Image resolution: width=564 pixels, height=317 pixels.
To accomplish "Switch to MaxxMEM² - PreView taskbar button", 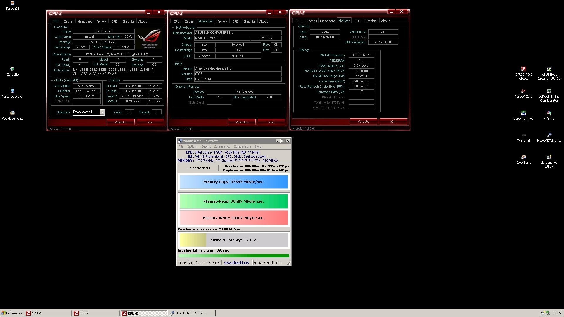I will [x=192, y=313].
